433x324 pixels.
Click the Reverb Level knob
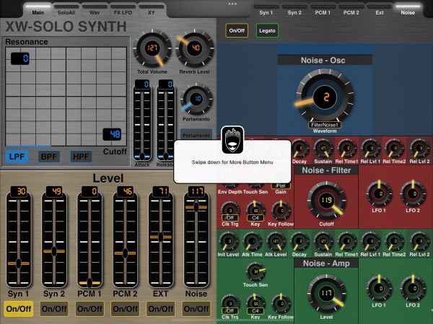tap(195, 48)
